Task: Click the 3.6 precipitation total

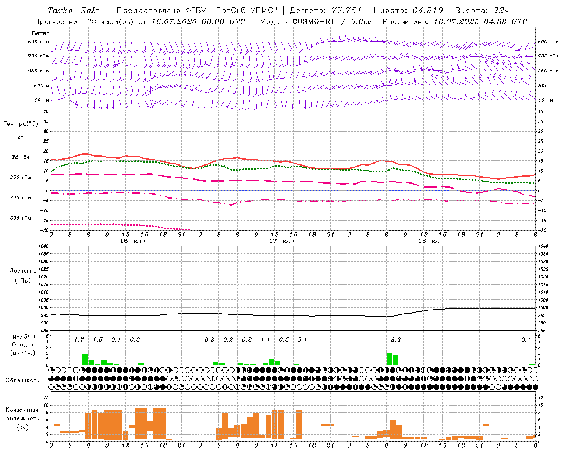Action: click(x=395, y=339)
